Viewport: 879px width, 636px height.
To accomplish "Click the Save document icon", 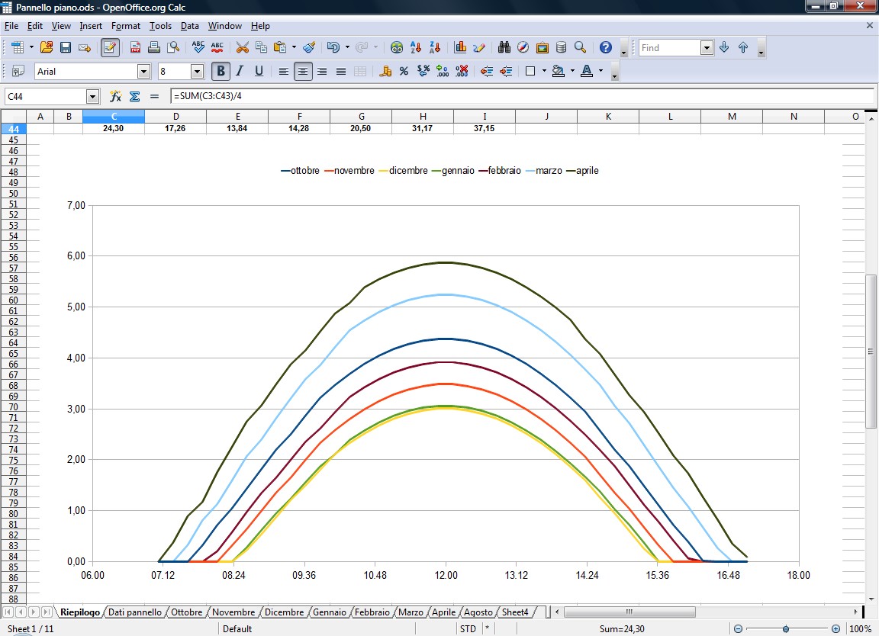I will tap(66, 47).
